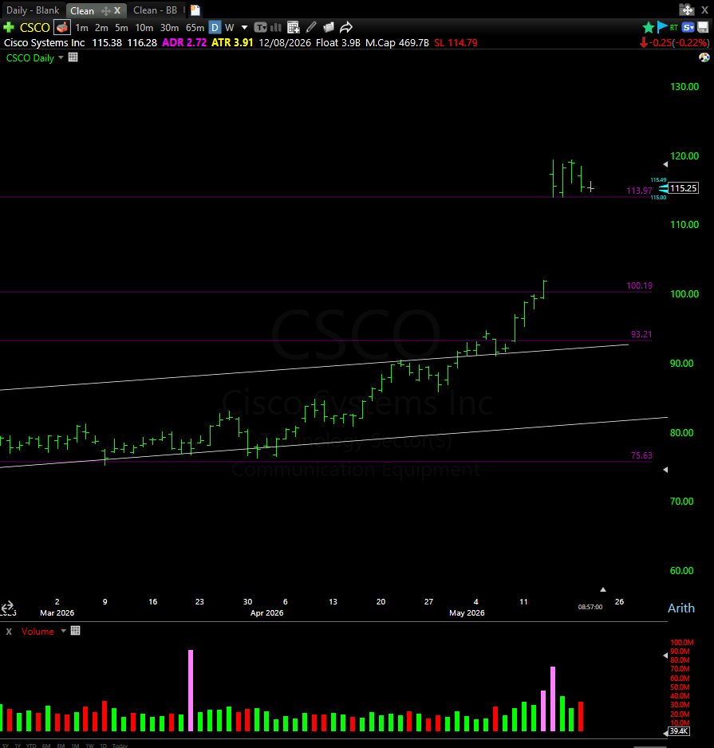Set zoom range to 6M
Image resolution: width=714 pixels, height=748 pixels.
46,745
